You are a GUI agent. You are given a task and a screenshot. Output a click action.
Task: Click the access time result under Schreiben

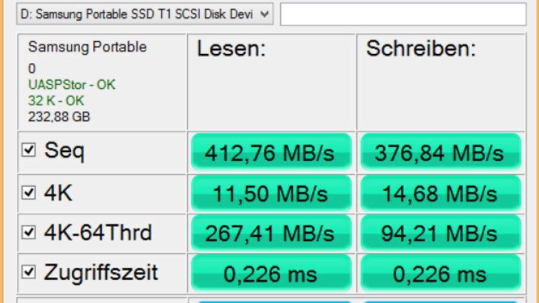point(441,274)
